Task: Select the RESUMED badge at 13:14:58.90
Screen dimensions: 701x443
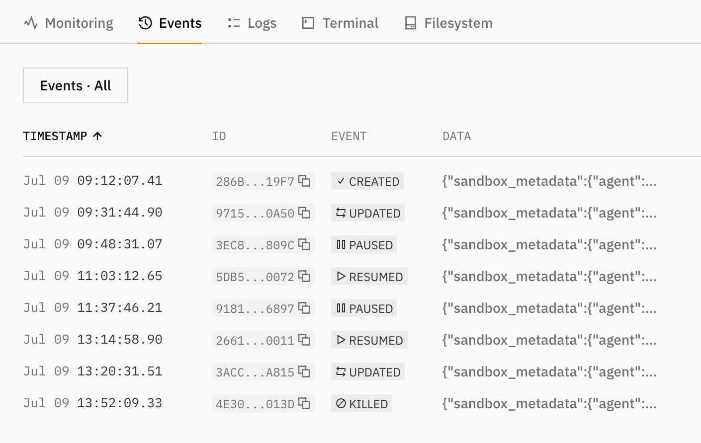Action: point(369,340)
